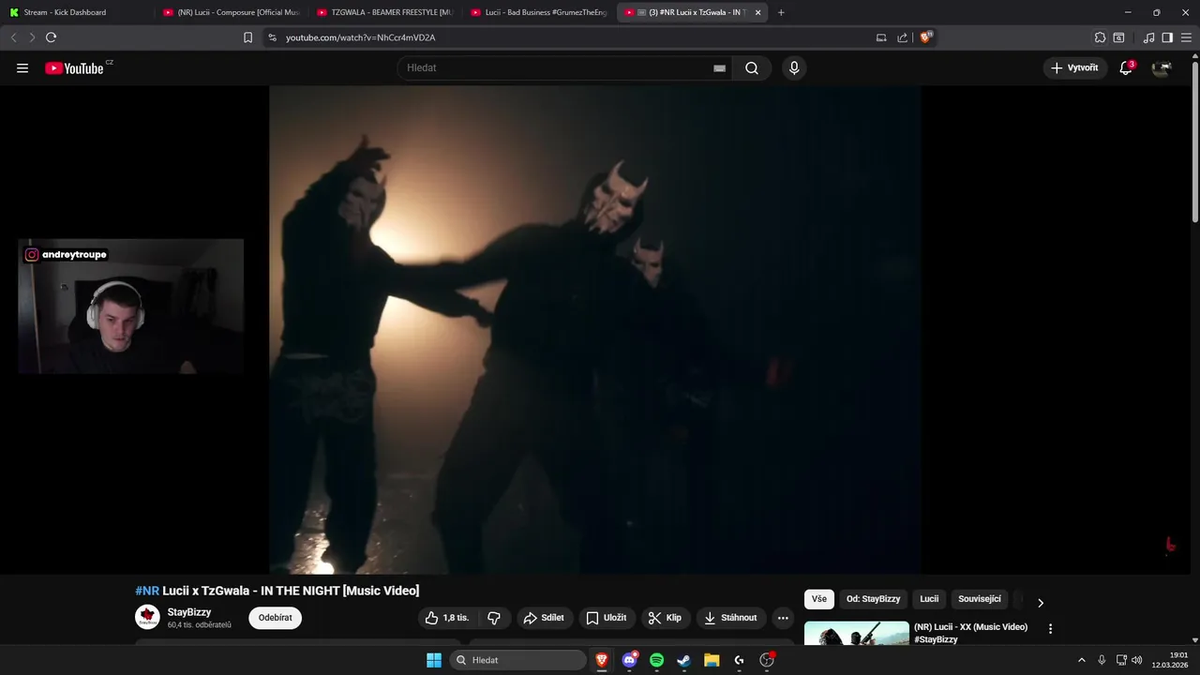1200x675 pixels.
Task: Open the YouTube hamburger guide menu
Action: [x=22, y=68]
